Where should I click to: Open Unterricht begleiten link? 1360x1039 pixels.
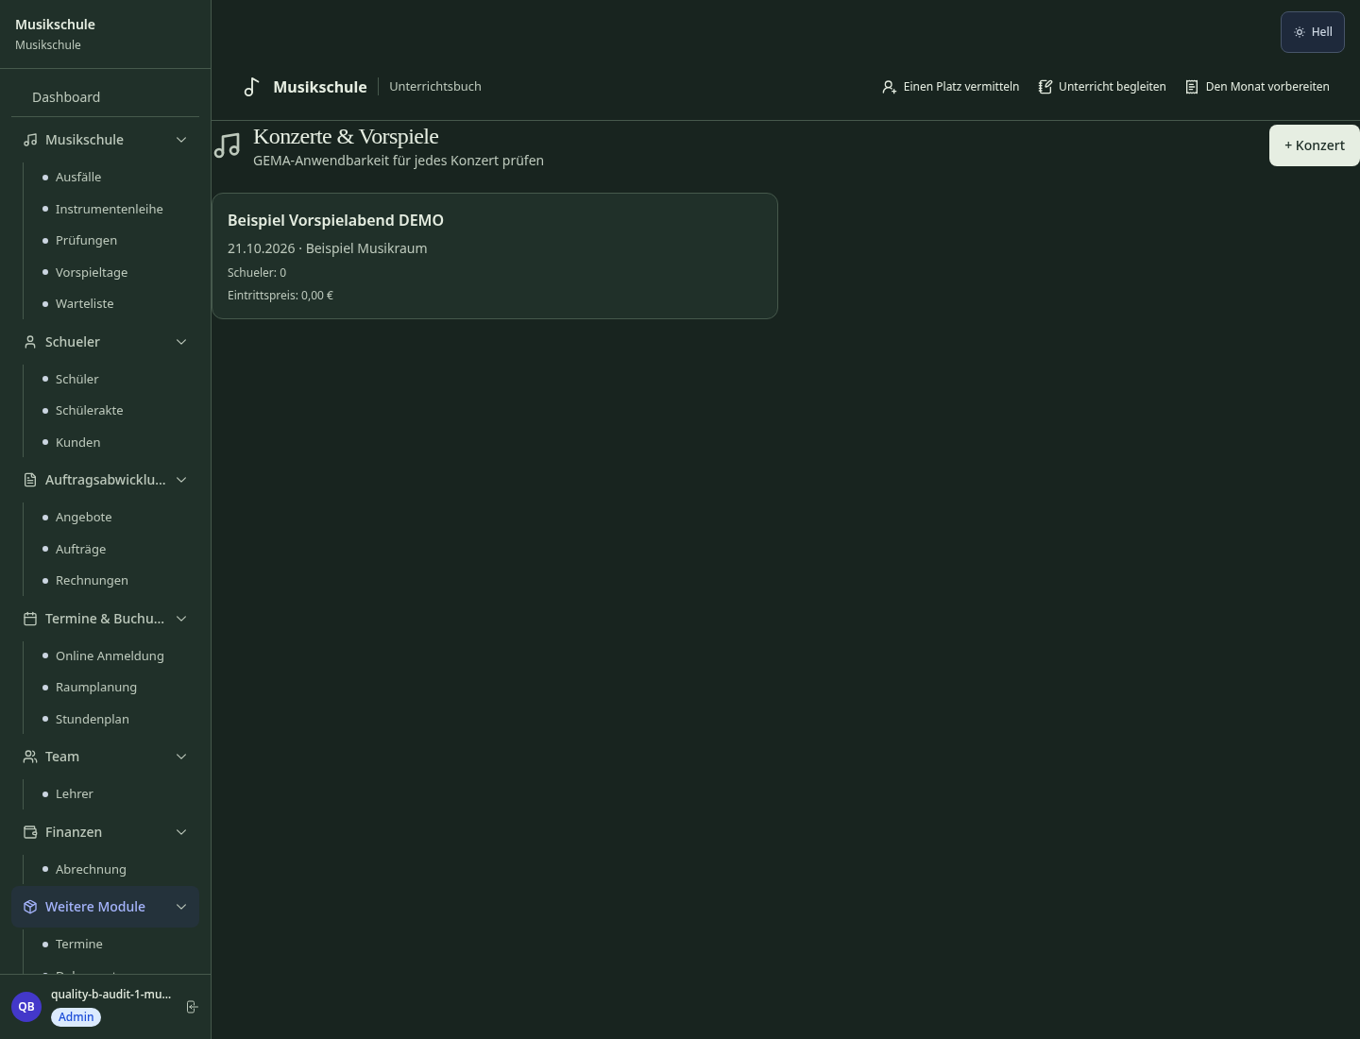tap(1102, 87)
